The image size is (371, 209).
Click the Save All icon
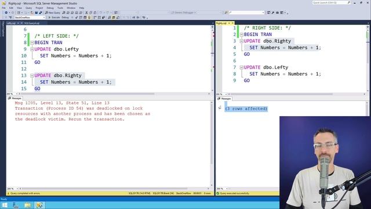click(41, 13)
